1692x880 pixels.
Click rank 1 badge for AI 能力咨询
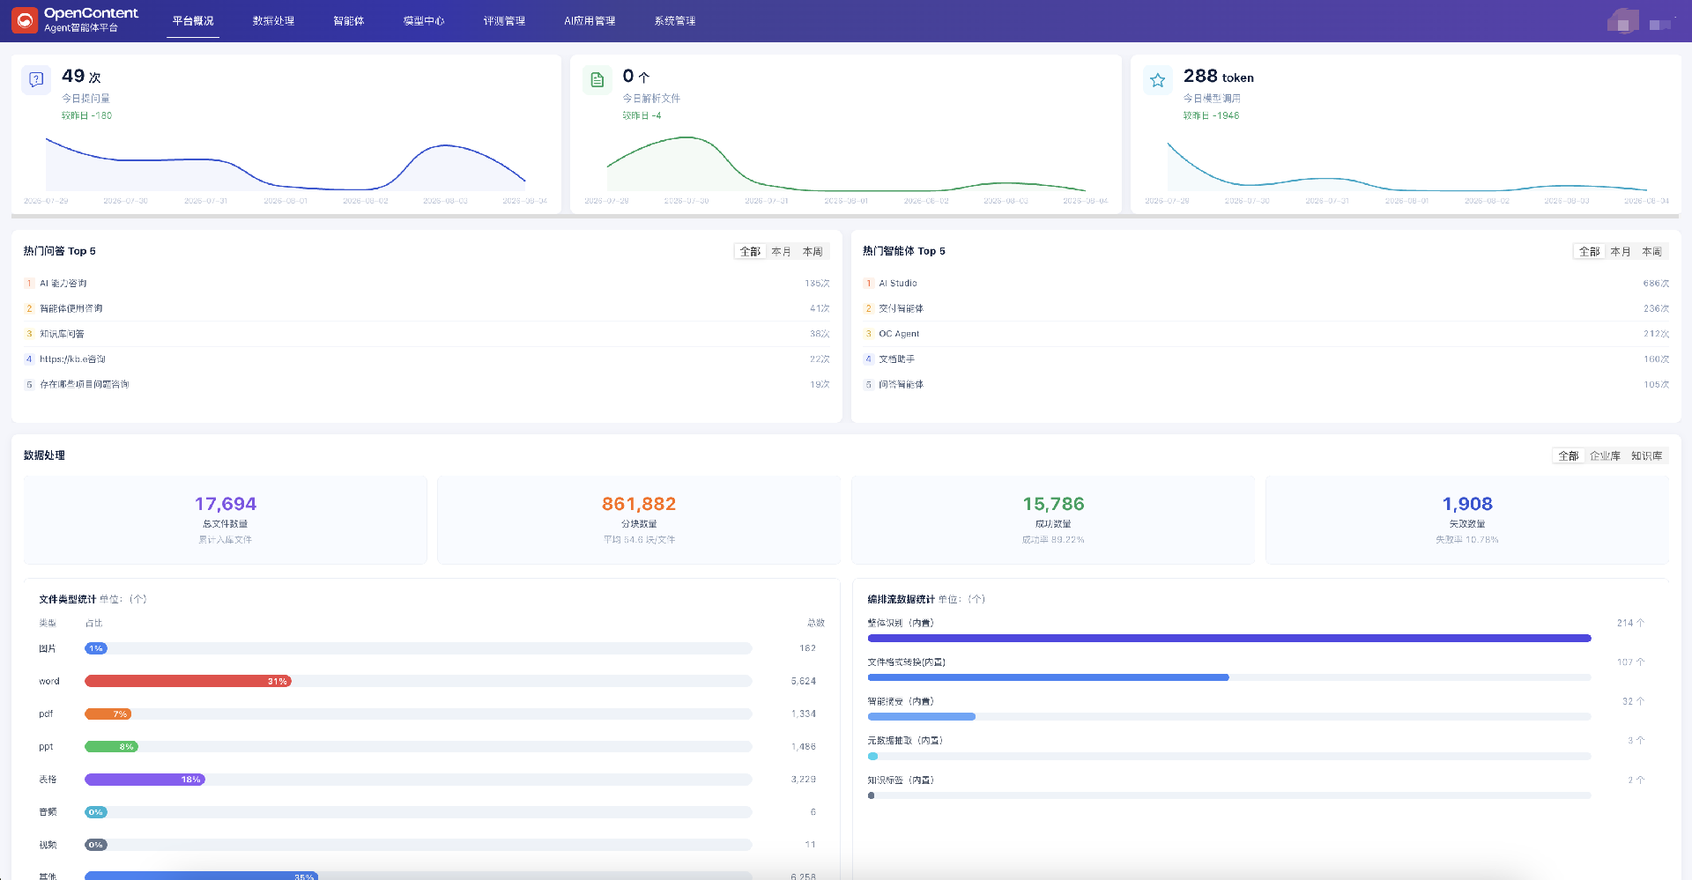coord(29,284)
